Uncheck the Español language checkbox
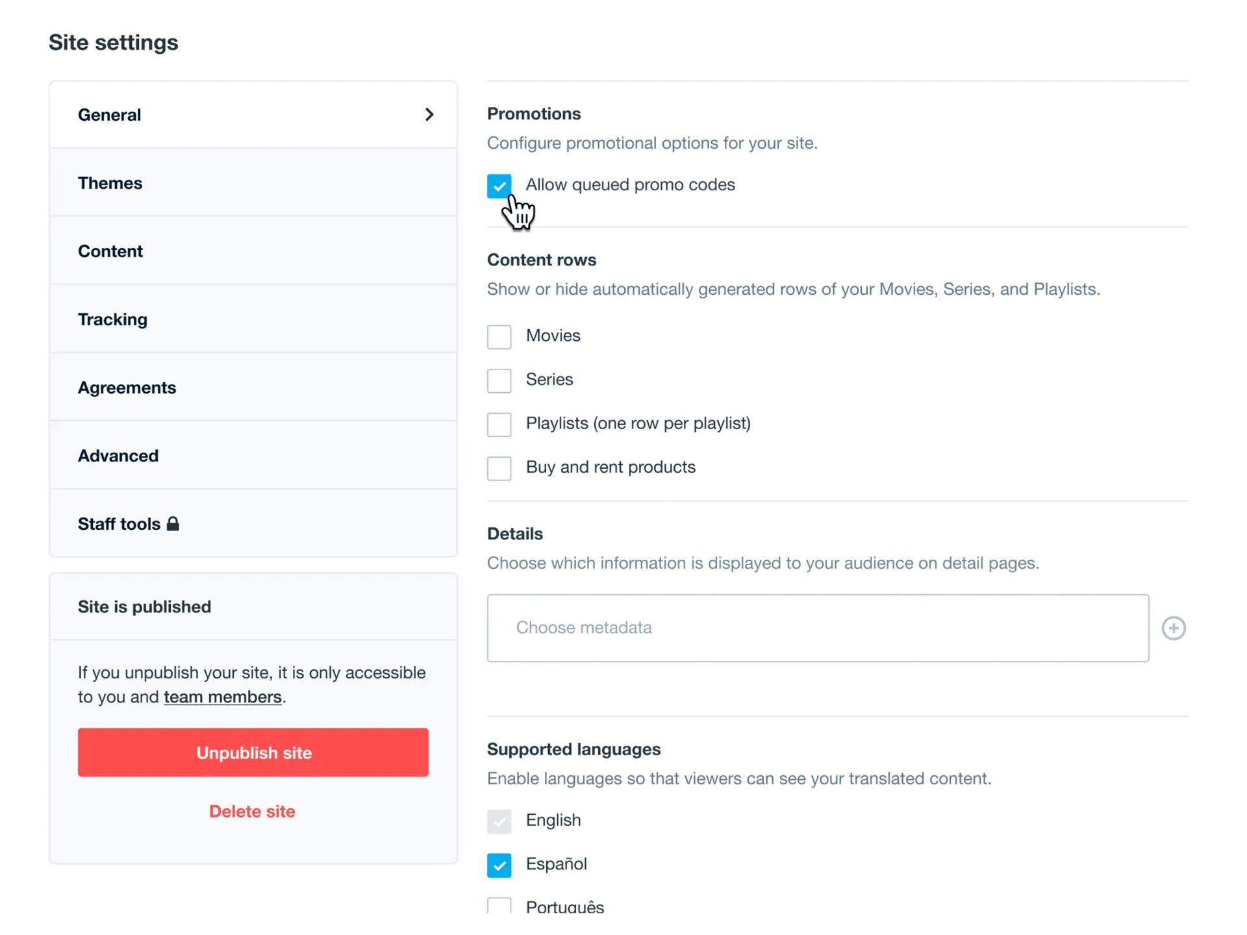The height and width of the screenshot is (935, 1247). [499, 865]
